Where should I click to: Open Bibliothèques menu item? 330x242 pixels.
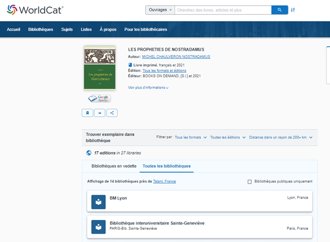(x=40, y=30)
